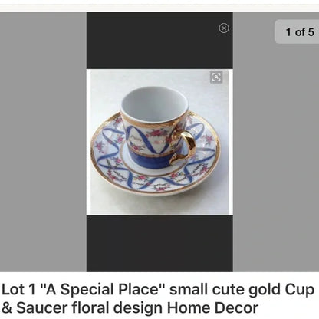Image resolution: width=319 pixels, height=319 pixels.
Task: Click "A Special Place" quoted text in title
Action: point(103,290)
